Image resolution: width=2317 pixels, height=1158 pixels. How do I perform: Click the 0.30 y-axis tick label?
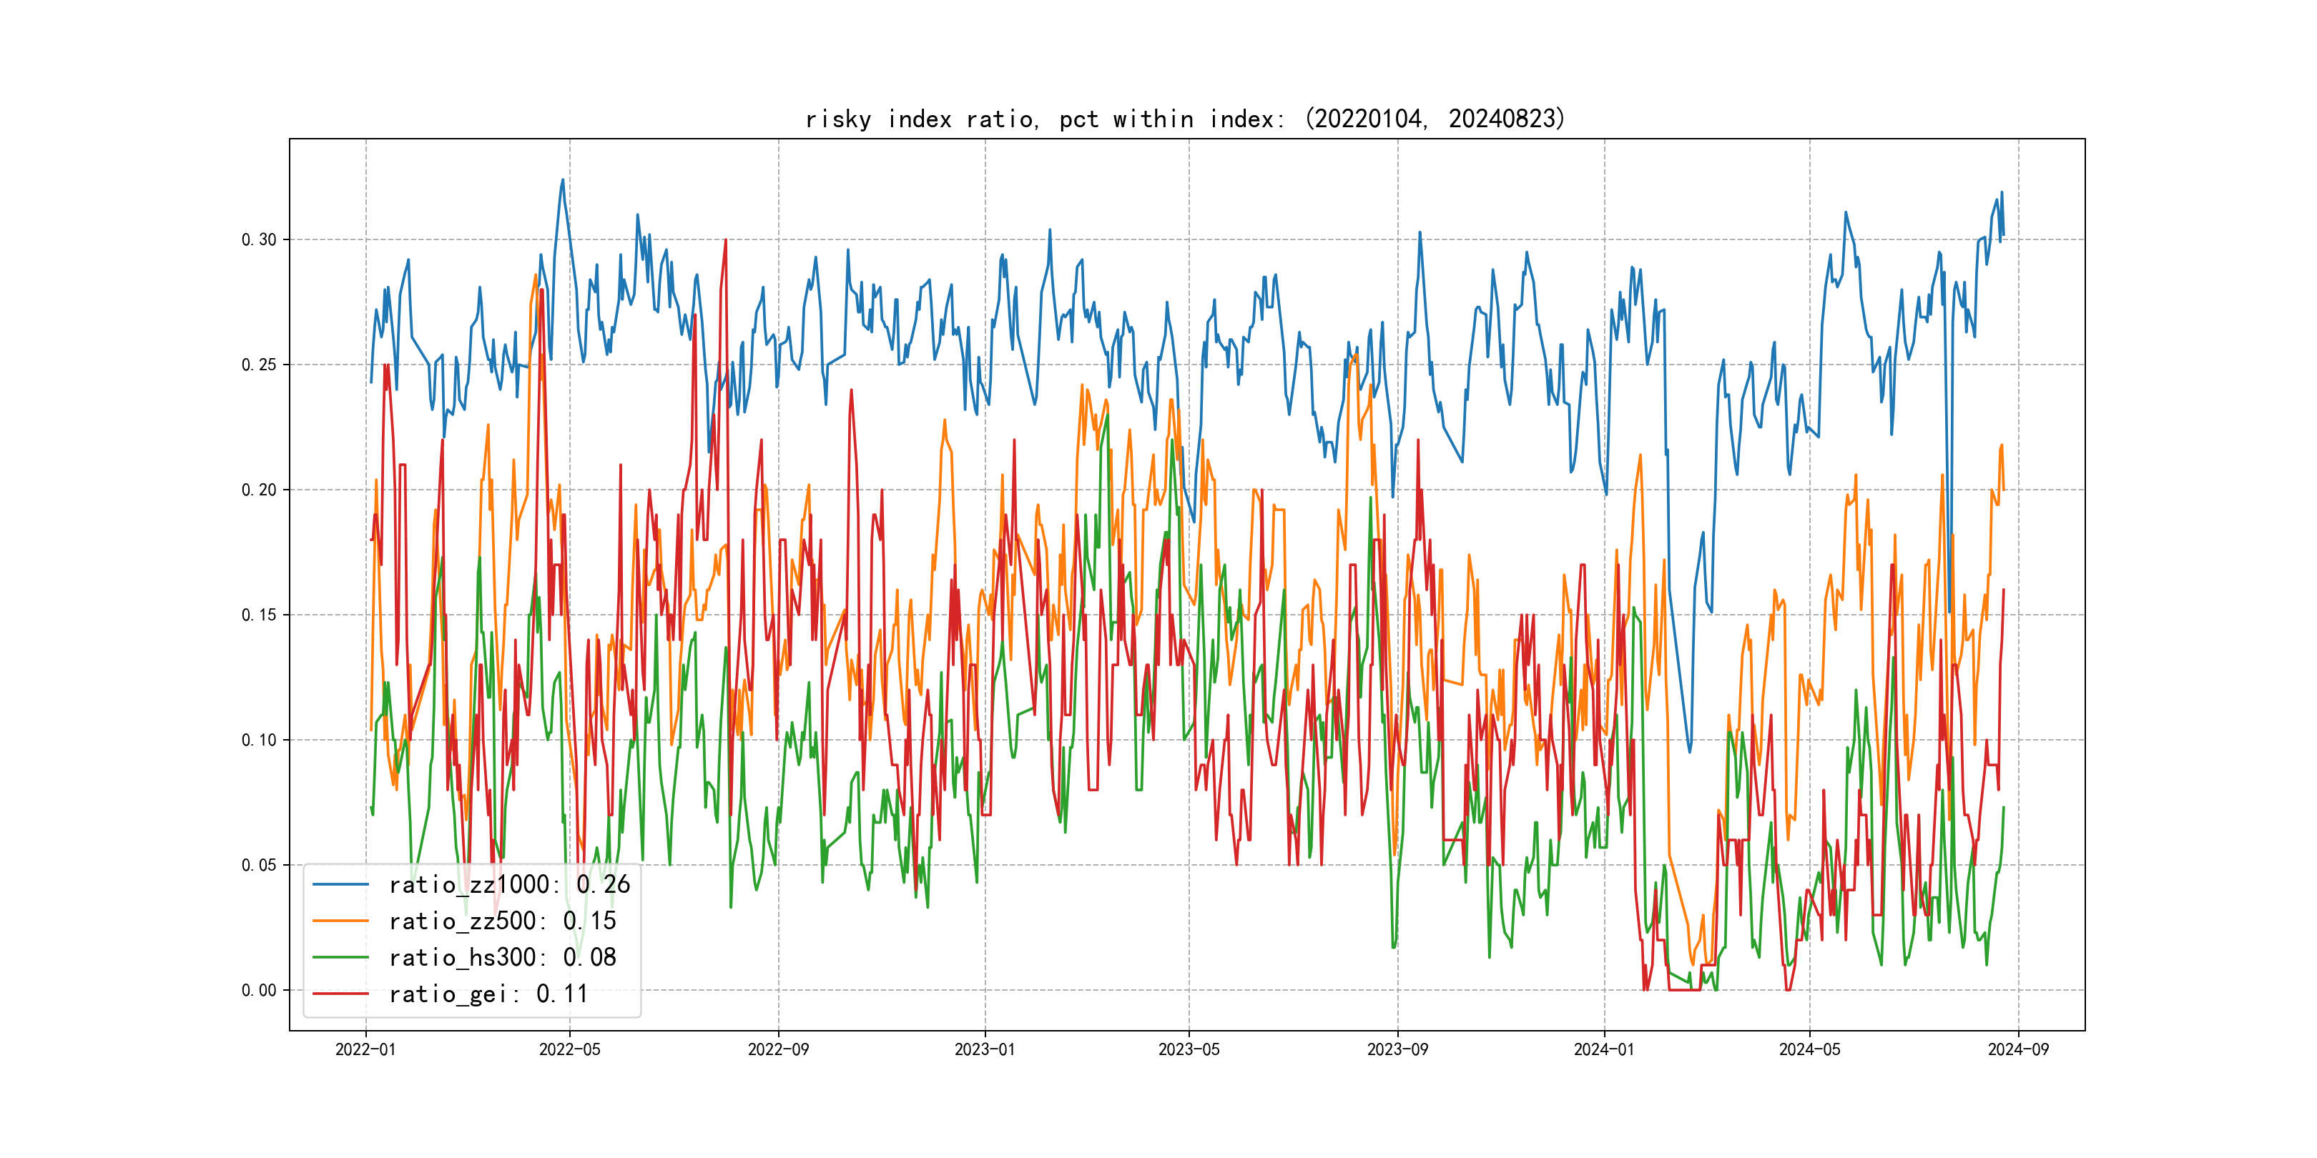(x=259, y=240)
